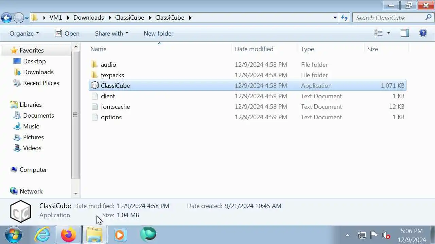Screen dimensions: 435x244
Task: Select the client text document icon
Action: click(x=95, y=96)
